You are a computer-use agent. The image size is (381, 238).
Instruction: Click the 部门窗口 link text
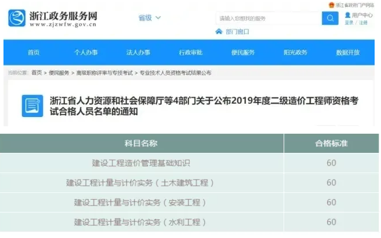(x=237, y=32)
